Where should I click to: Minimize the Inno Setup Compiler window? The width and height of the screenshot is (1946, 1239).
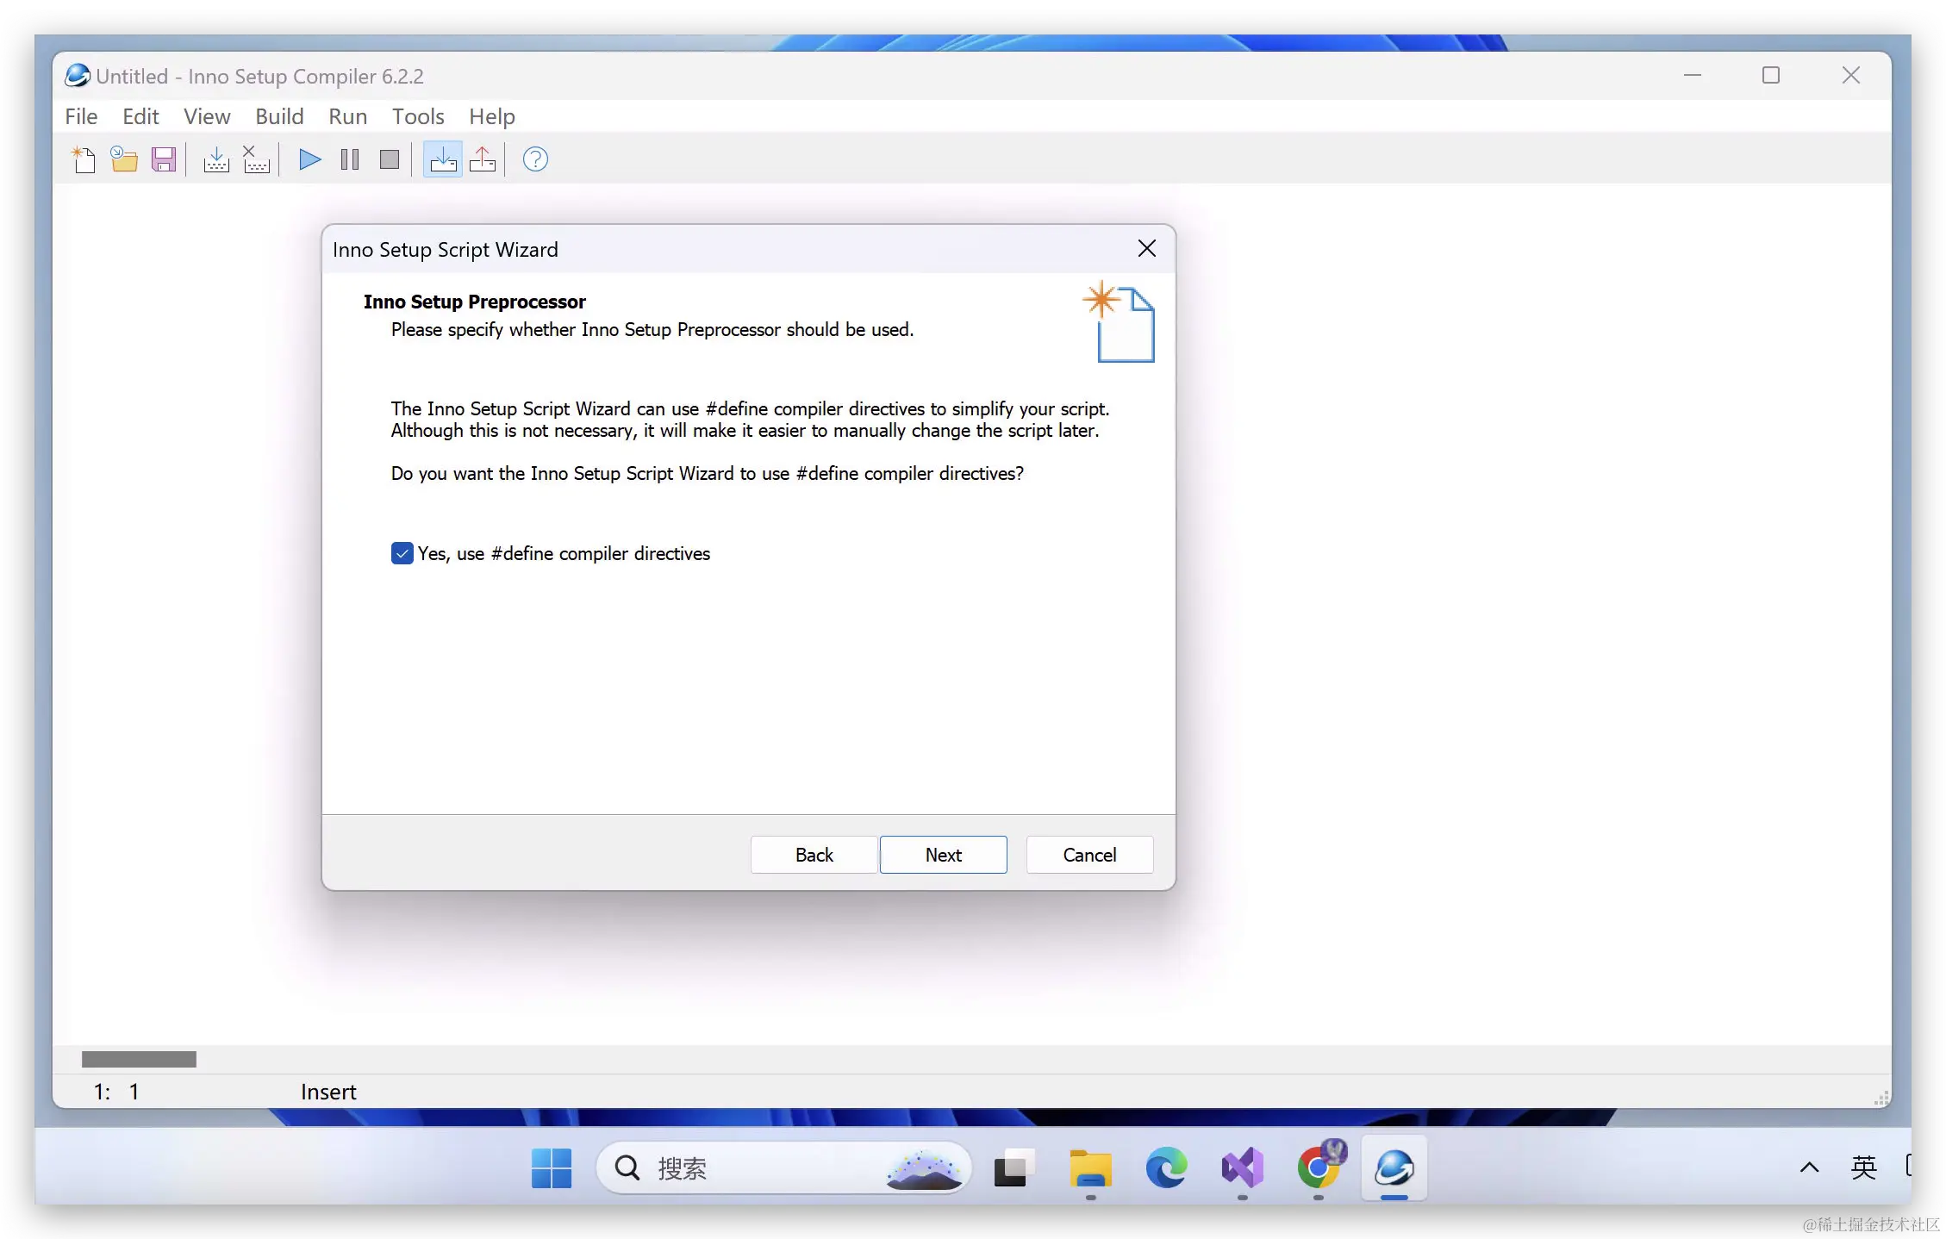tap(1693, 76)
